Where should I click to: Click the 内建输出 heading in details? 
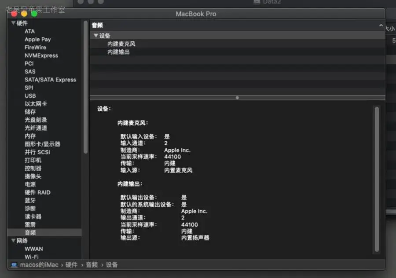tap(130, 184)
